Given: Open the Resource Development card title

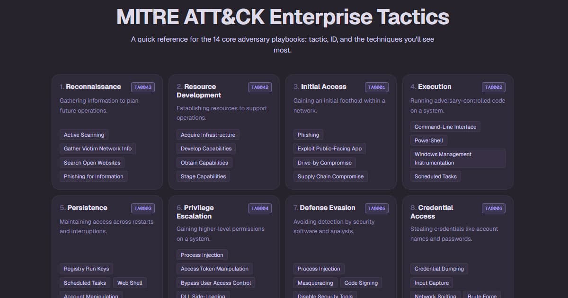Looking at the screenshot, I should tap(199, 91).
